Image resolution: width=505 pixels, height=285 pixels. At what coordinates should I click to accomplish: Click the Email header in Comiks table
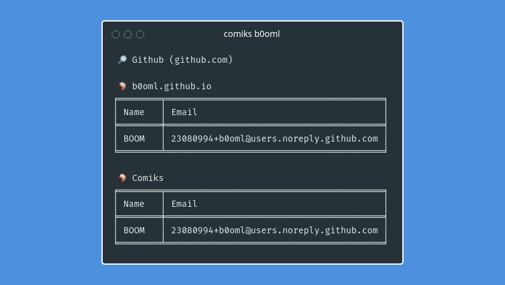(184, 204)
